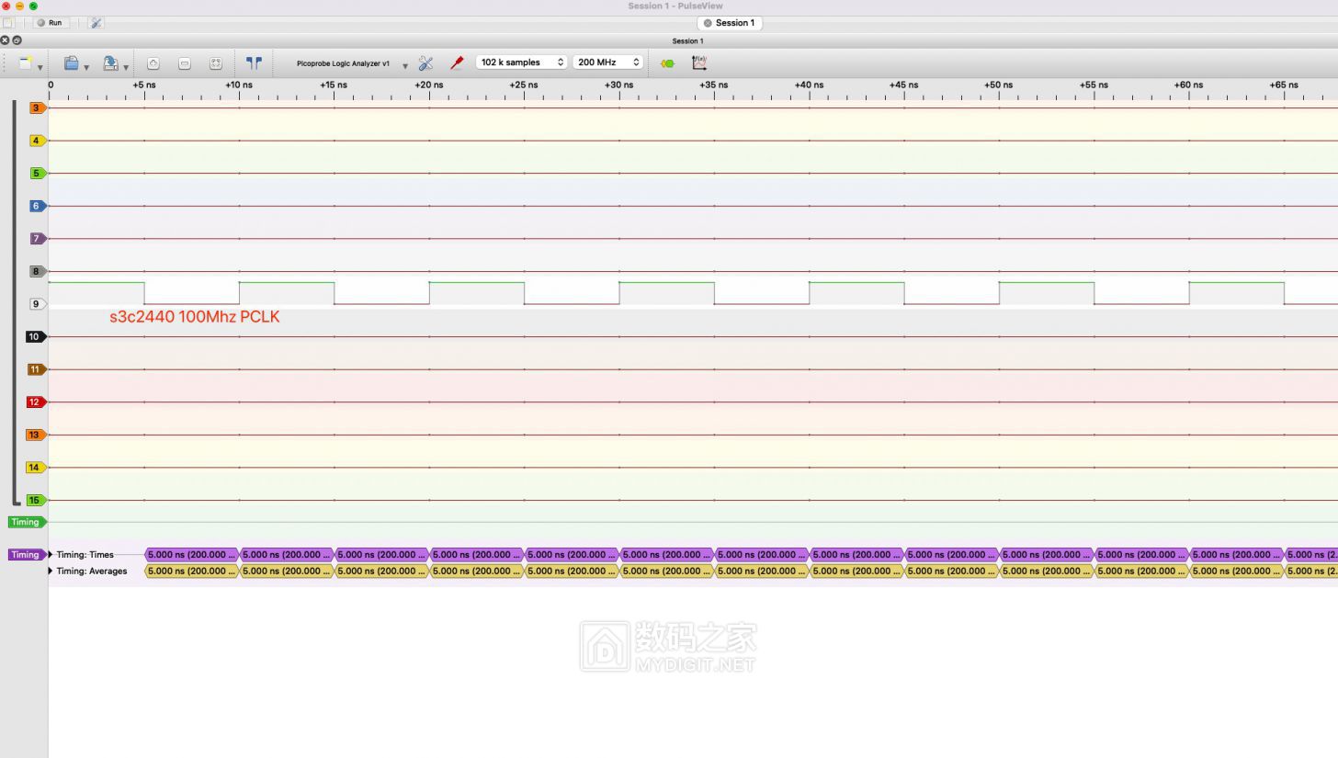Viewport: 1338px width, 758px height.
Task: Select the green Timing signal label
Action: 27,522
